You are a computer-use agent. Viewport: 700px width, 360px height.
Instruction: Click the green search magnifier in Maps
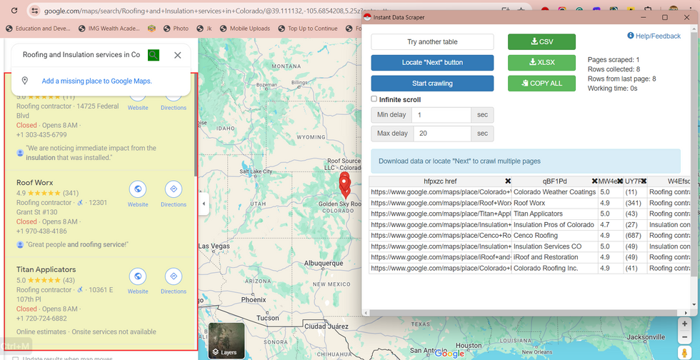[x=154, y=55]
